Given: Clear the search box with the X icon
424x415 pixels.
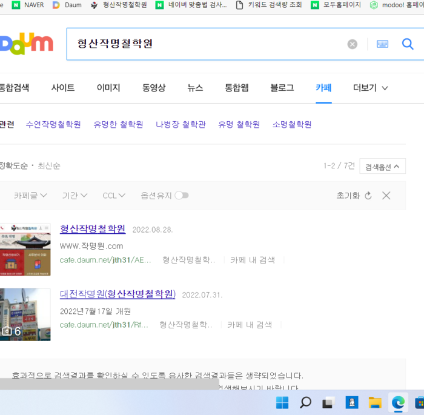Looking at the screenshot, I should coord(352,44).
